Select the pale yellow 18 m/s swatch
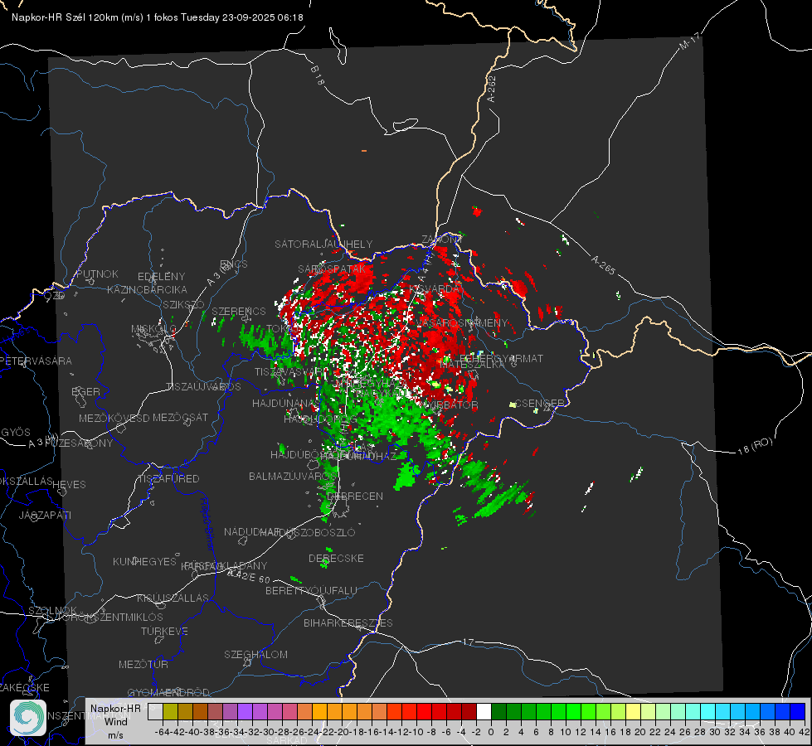Image resolution: width=812 pixels, height=746 pixels. pyautogui.click(x=634, y=711)
